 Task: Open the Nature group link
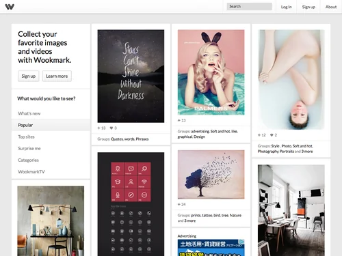(x=235, y=215)
